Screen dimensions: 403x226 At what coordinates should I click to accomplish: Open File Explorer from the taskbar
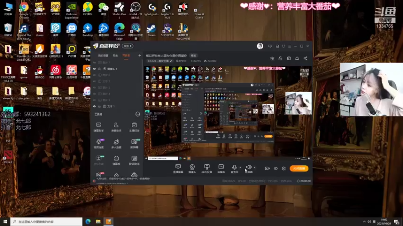pos(98,222)
